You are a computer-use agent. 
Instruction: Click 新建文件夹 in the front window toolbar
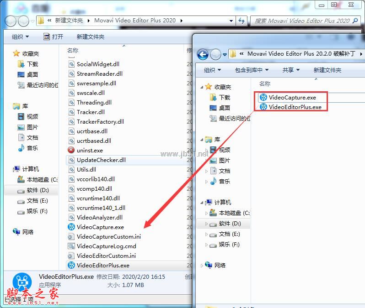(x=327, y=70)
